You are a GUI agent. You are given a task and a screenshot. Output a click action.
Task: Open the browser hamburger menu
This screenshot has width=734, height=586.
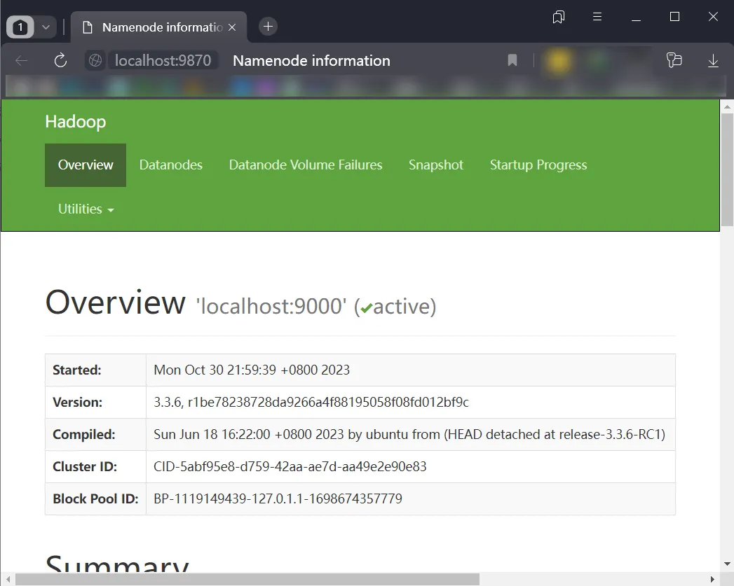pyautogui.click(x=597, y=17)
